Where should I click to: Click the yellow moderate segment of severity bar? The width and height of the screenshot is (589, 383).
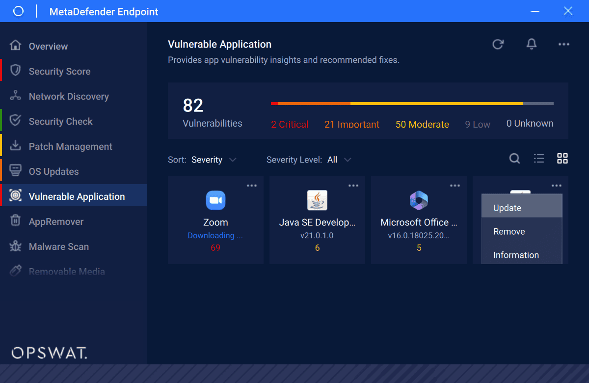coord(436,104)
